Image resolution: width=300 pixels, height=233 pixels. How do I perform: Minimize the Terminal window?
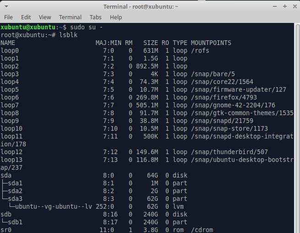275,6
